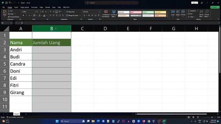Screen dimensions: 221x124
Task: Apply the font color
Action: pyautogui.click(x=44, y=15)
